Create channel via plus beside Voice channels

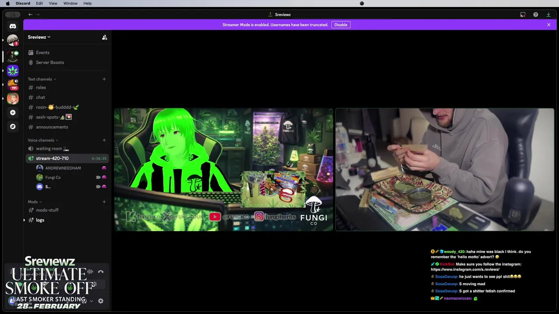pyautogui.click(x=104, y=140)
